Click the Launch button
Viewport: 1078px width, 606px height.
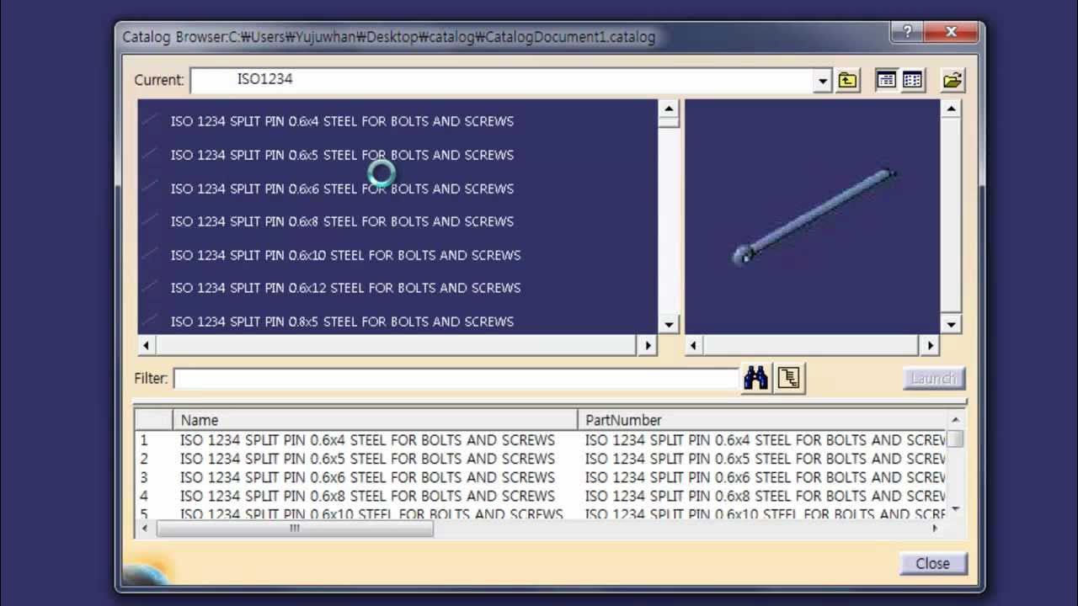933,379
